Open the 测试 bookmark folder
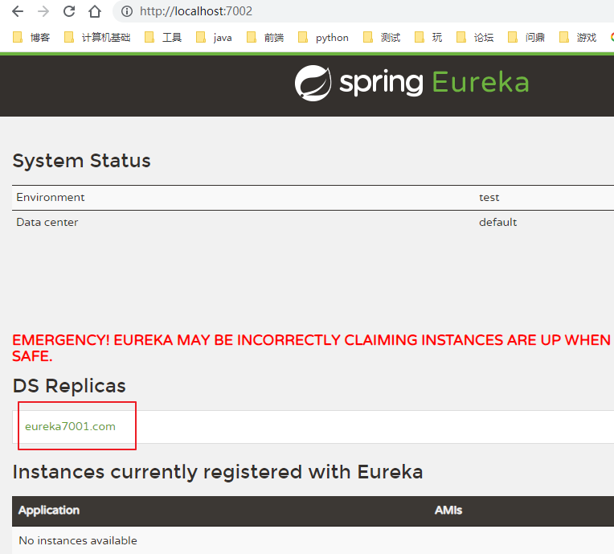614x554 pixels. [x=382, y=38]
